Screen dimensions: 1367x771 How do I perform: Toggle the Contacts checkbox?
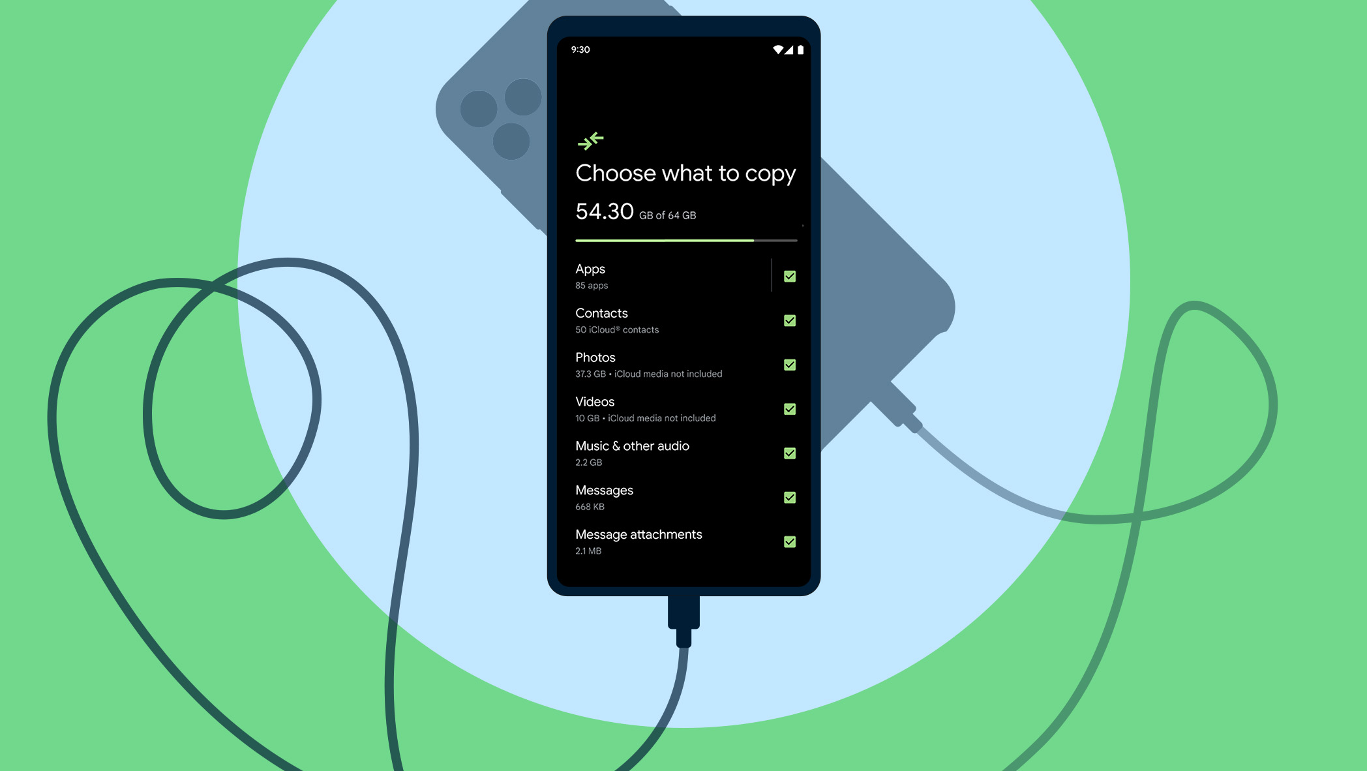790,320
